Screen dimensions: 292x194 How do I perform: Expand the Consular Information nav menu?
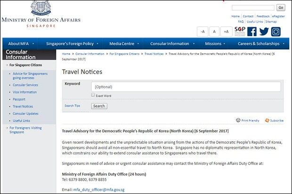tap(172, 44)
